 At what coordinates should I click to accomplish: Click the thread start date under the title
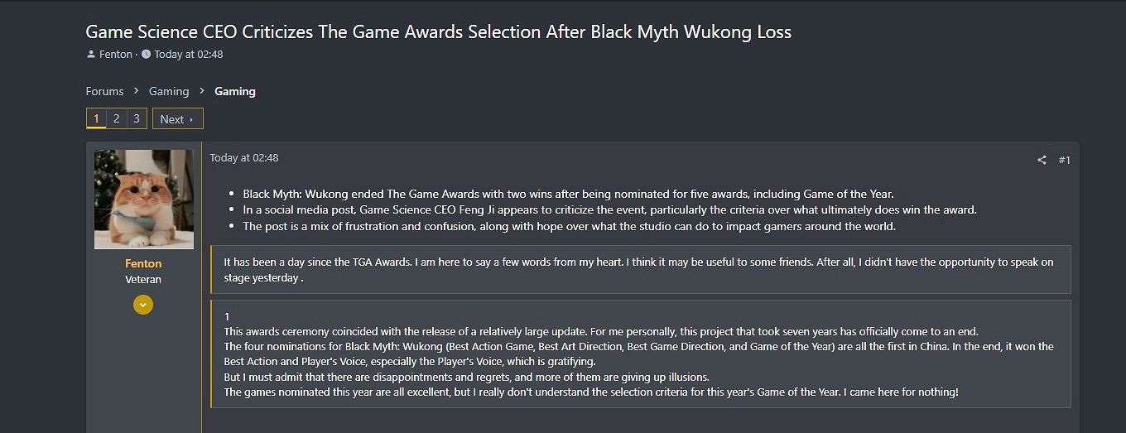(189, 55)
